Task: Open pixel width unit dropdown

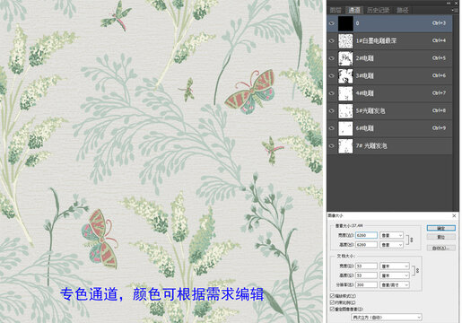Action: pos(391,235)
